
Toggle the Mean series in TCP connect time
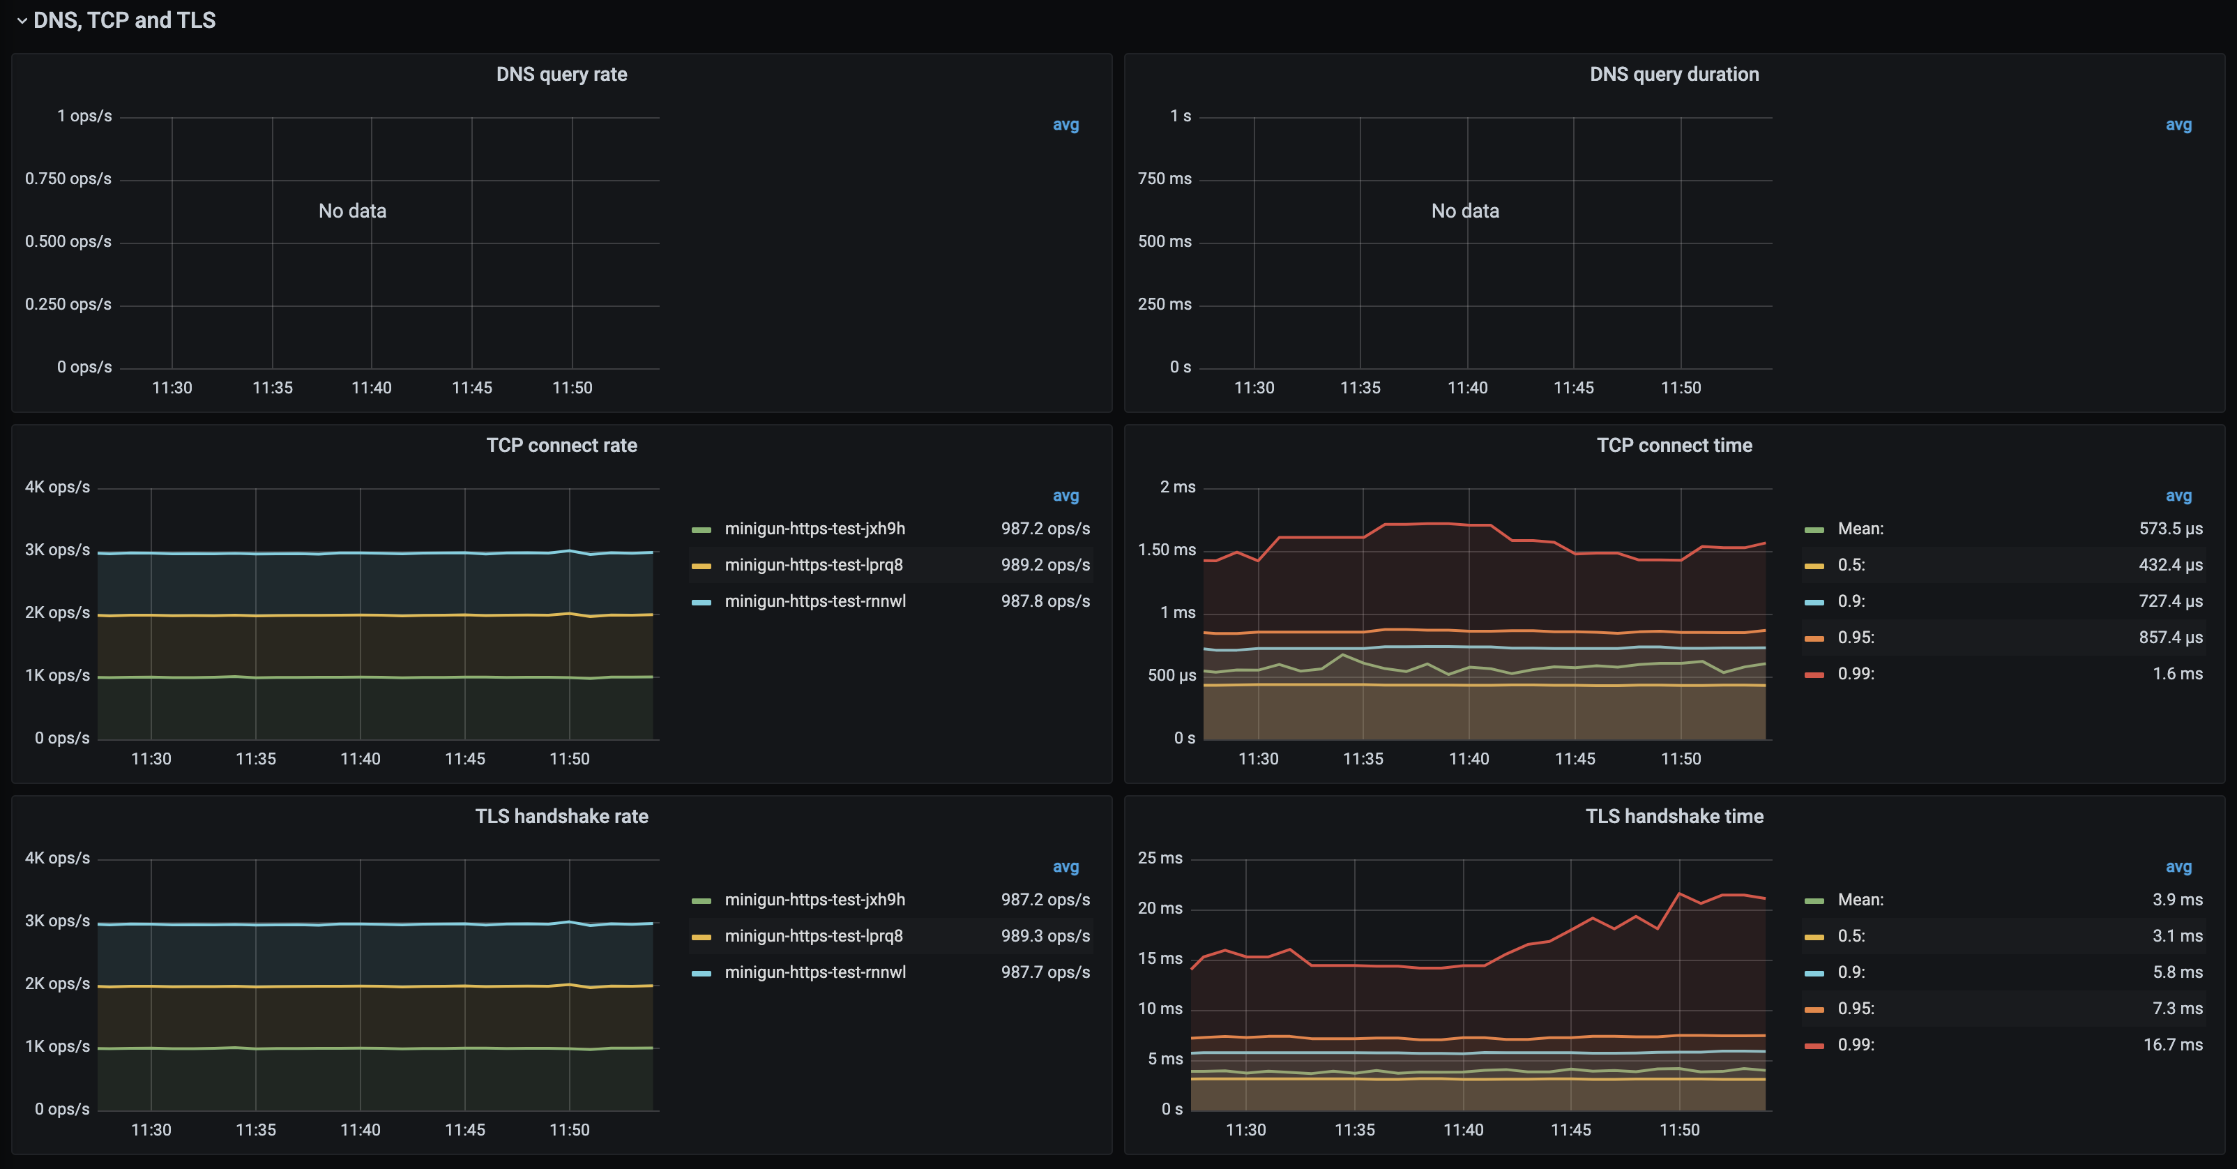point(1860,529)
